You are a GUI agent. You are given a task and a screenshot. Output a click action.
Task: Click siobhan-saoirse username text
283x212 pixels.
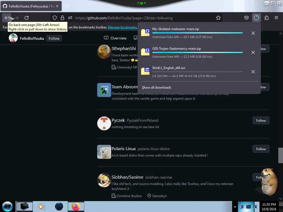pyautogui.click(x=158, y=177)
